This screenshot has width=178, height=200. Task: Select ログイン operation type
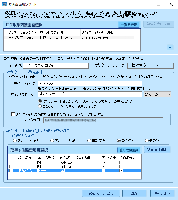(x=119, y=141)
